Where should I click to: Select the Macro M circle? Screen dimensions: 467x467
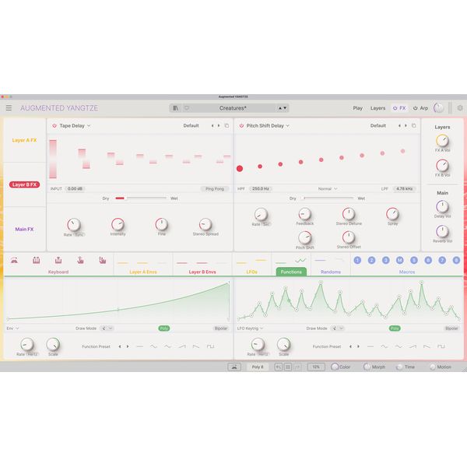coord(400,260)
